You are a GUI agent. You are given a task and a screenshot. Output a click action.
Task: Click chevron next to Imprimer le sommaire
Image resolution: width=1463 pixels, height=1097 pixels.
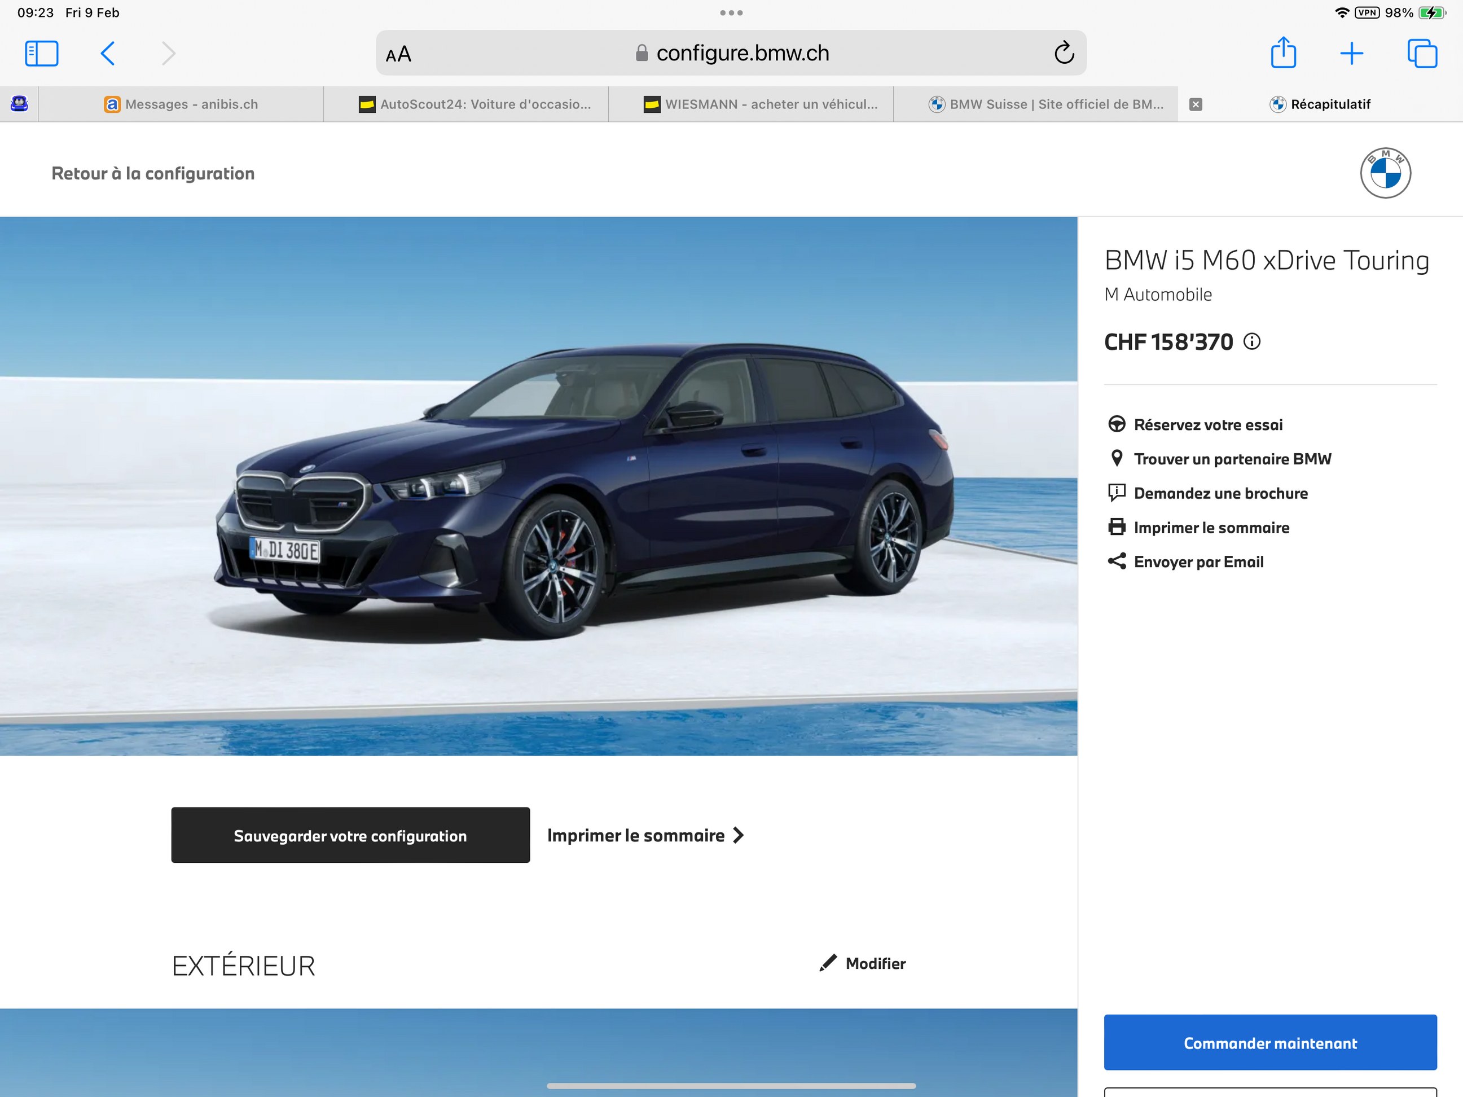pos(738,836)
